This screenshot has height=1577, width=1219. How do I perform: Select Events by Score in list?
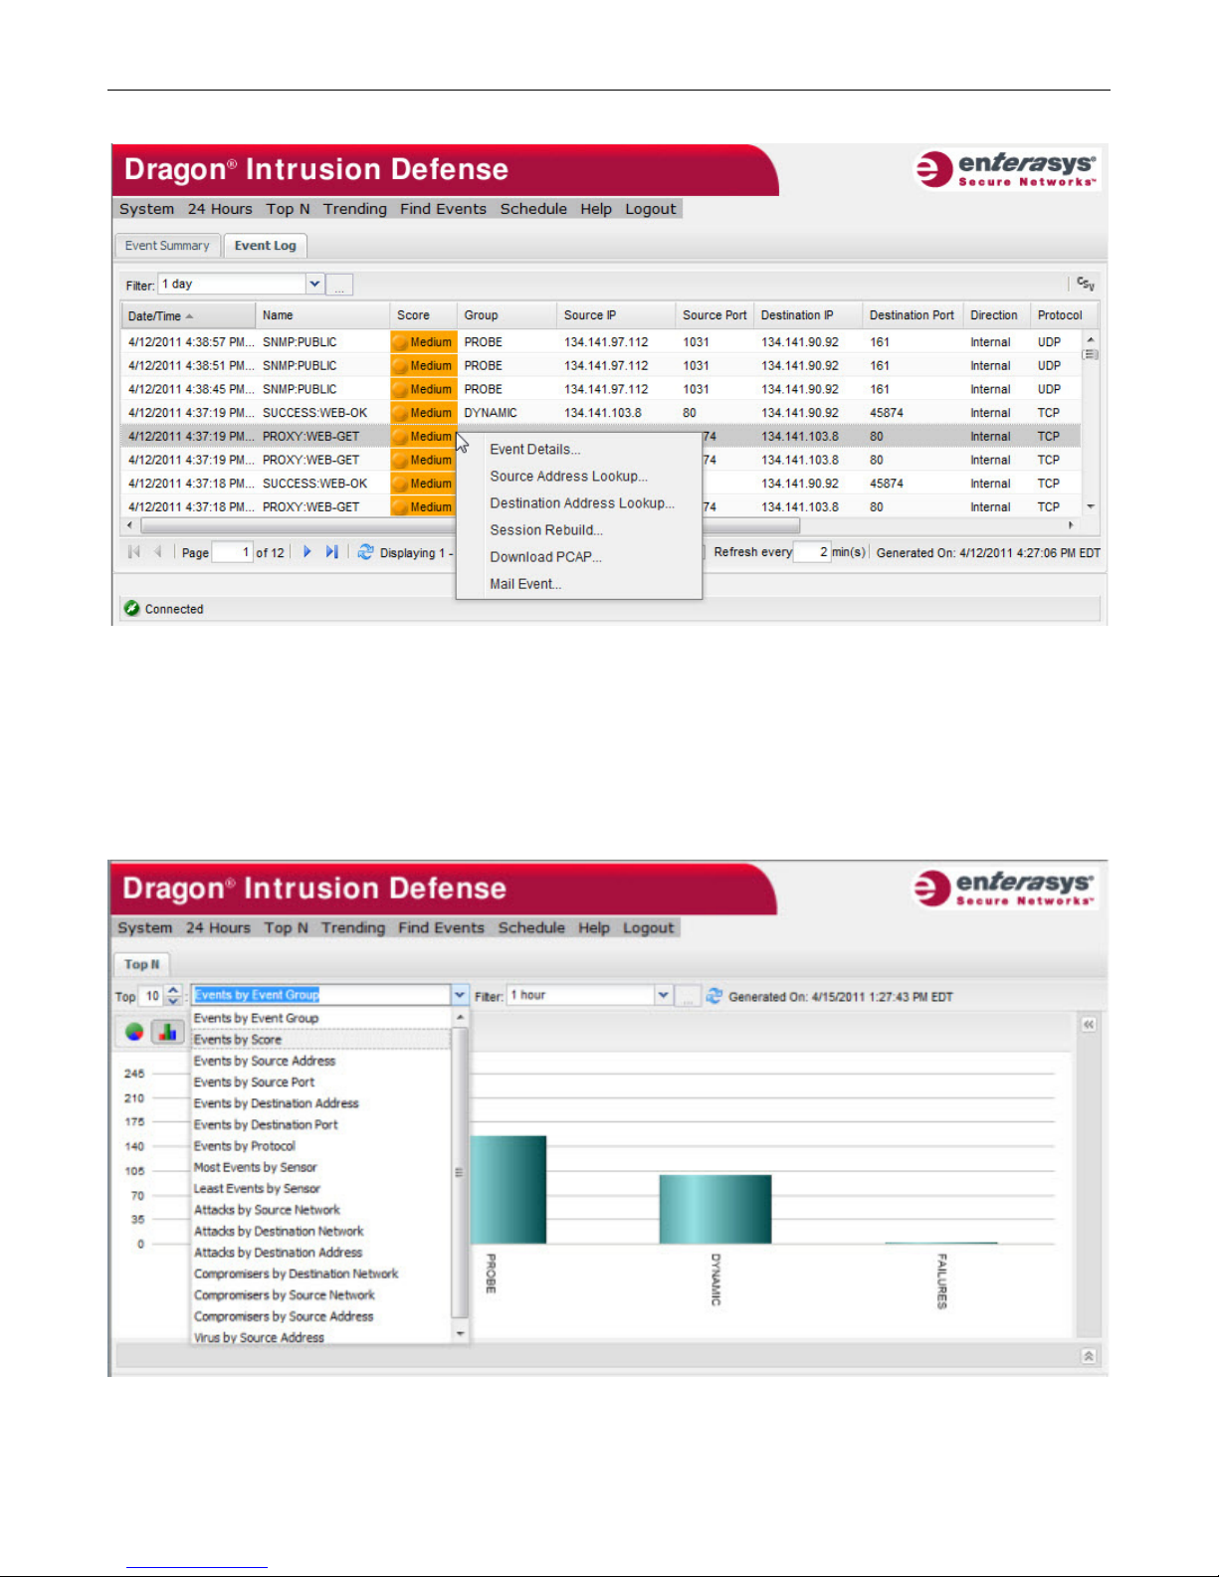(321, 1040)
